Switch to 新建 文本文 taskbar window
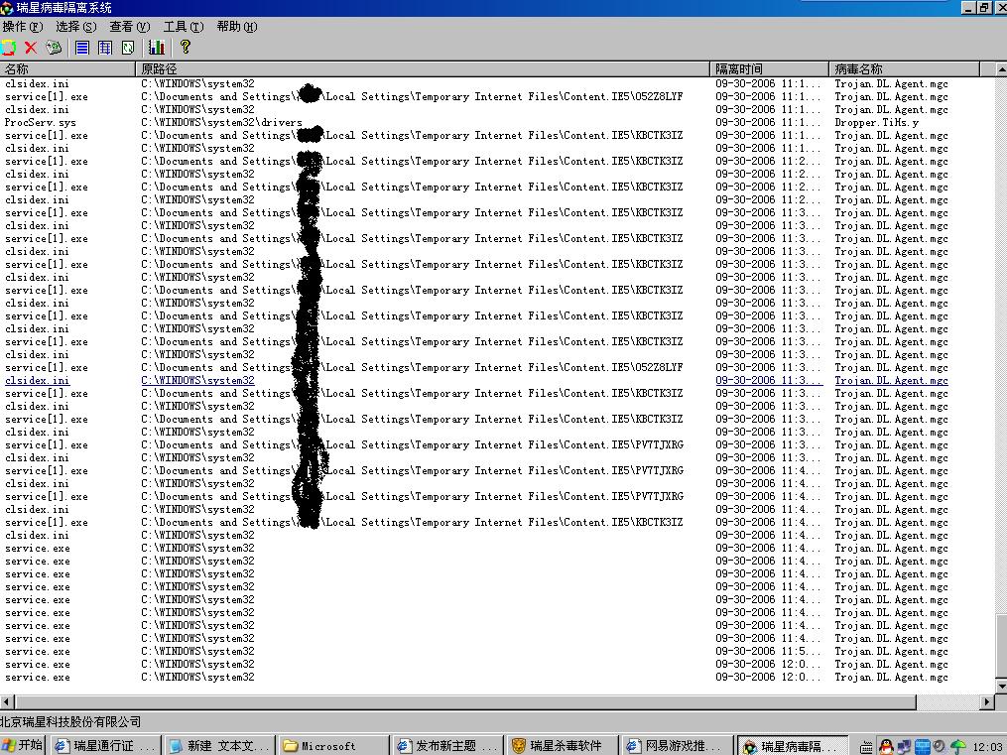The height and width of the screenshot is (755, 1007). pos(219,746)
